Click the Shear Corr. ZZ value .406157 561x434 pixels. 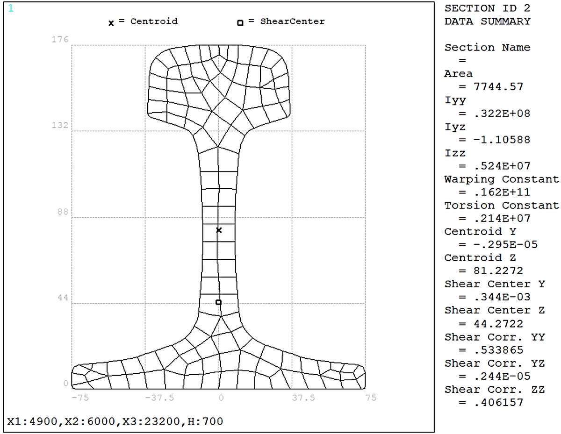coord(496,403)
